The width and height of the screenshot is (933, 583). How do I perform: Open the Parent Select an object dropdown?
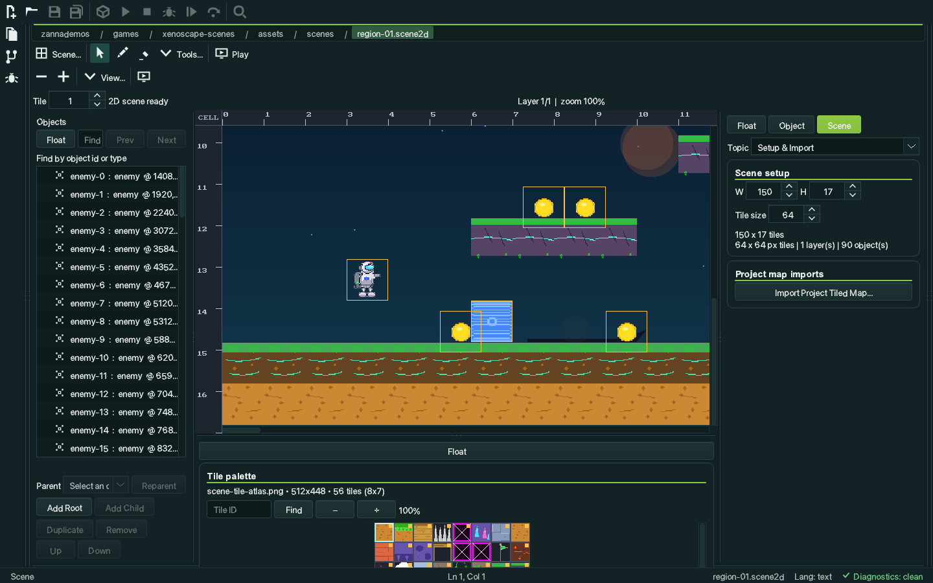[95, 485]
